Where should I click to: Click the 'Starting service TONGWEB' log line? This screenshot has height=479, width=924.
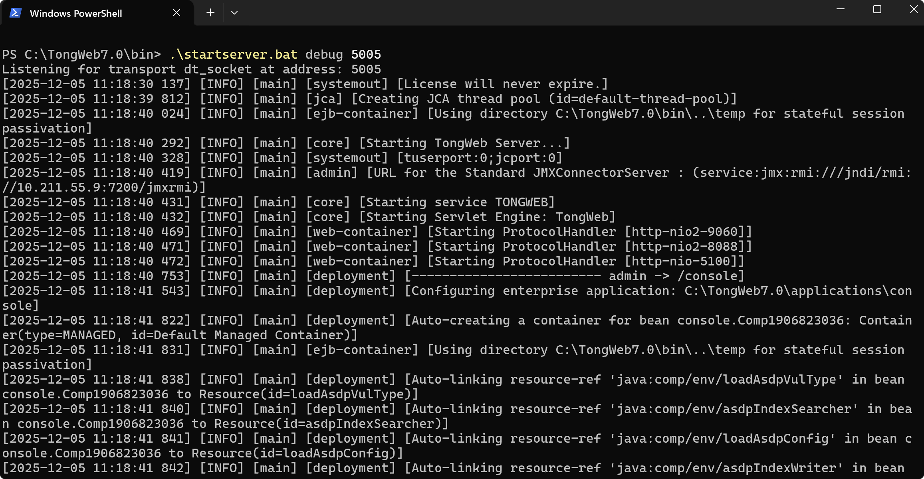tap(456, 202)
